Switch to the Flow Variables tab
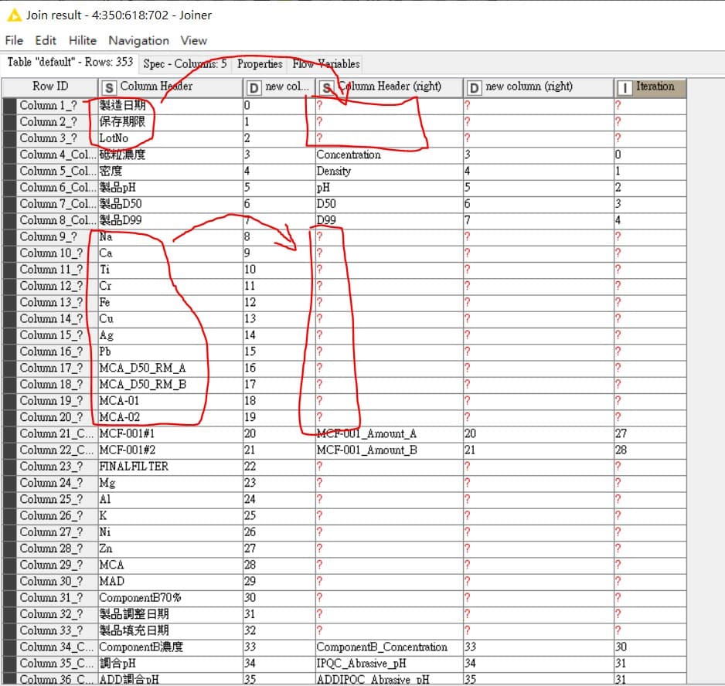The image size is (725, 686). click(325, 65)
